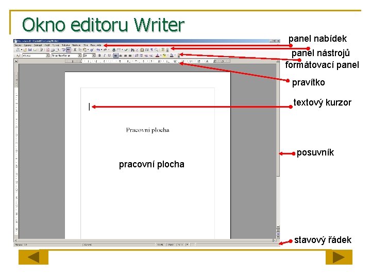Toggle Align Left
The width and height of the screenshot is (371, 278).
coord(115,56)
